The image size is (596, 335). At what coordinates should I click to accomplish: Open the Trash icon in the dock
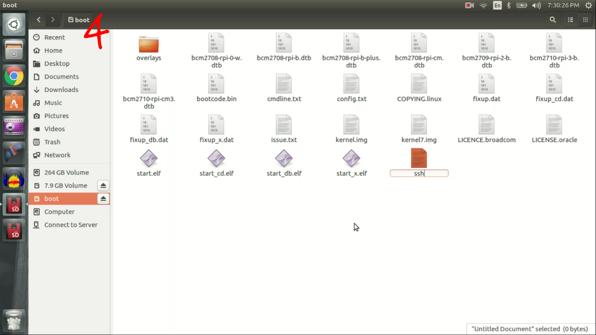point(14,321)
